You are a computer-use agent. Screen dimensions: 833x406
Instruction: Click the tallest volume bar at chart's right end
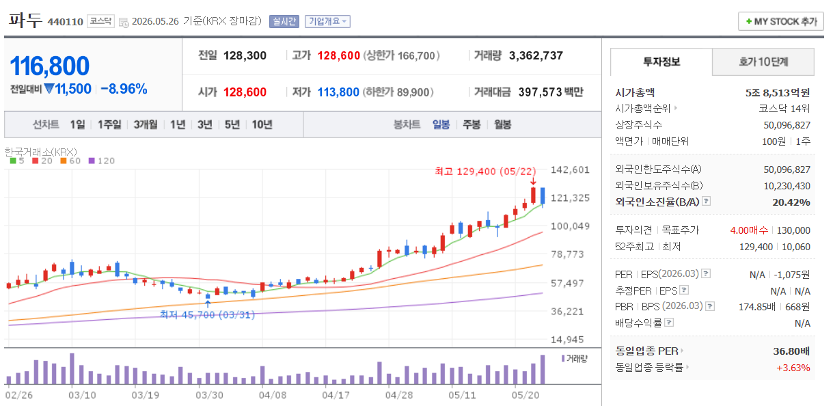543,369
